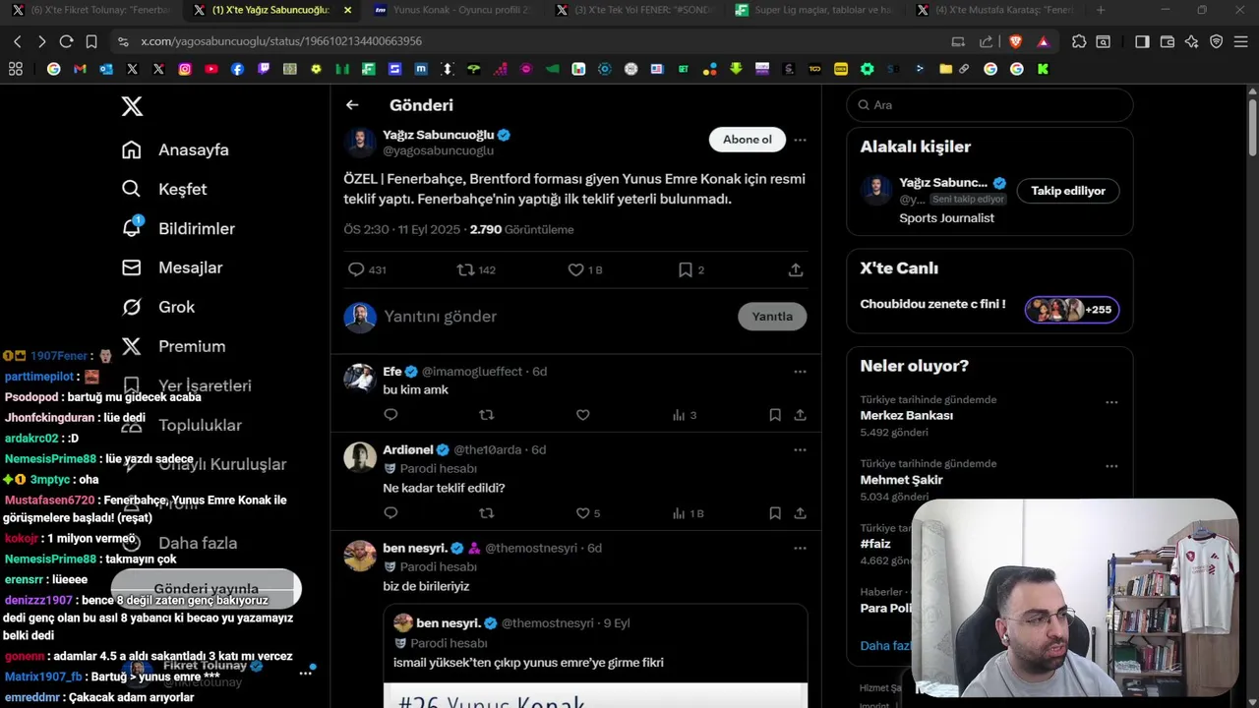Screen dimensions: 1259x708
Task: Click the Yanıtını gönder reply field
Action: click(x=551, y=317)
